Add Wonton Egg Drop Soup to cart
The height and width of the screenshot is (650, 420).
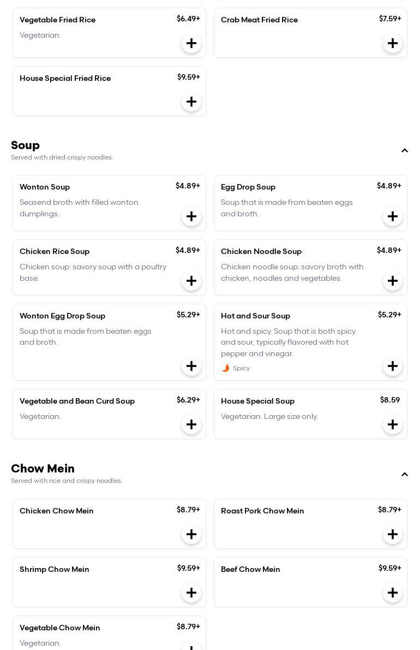tap(191, 366)
